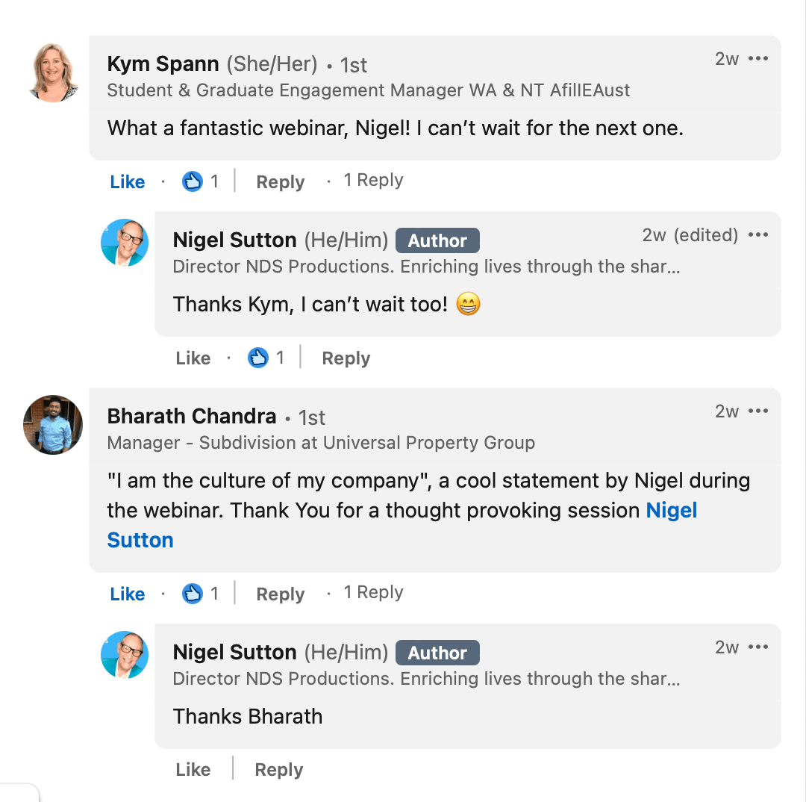
Task: View like reactions on 'Thanks Kym' reply
Action: pos(266,358)
